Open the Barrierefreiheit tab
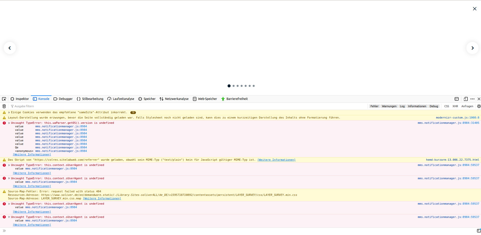Viewport: 481px width, 235px height. [x=234, y=99]
